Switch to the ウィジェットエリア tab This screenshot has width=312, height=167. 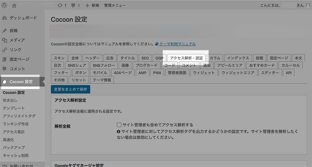click(x=238, y=72)
